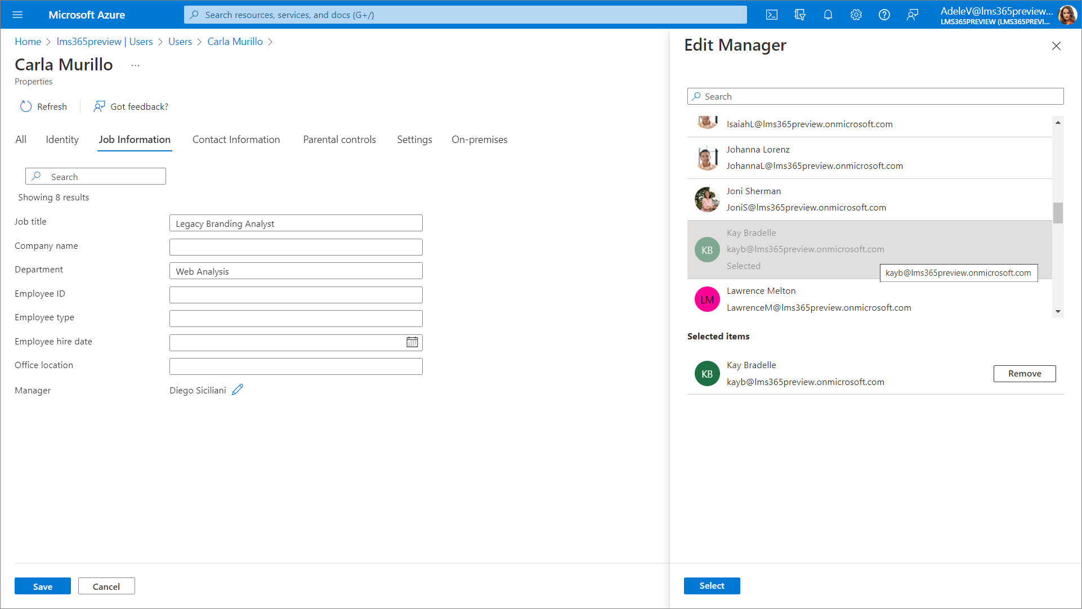
Task: Open the notifications bell
Action: [828, 15]
